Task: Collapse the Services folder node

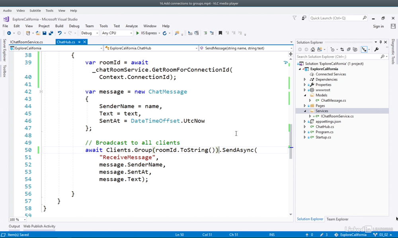Action: 305,111
